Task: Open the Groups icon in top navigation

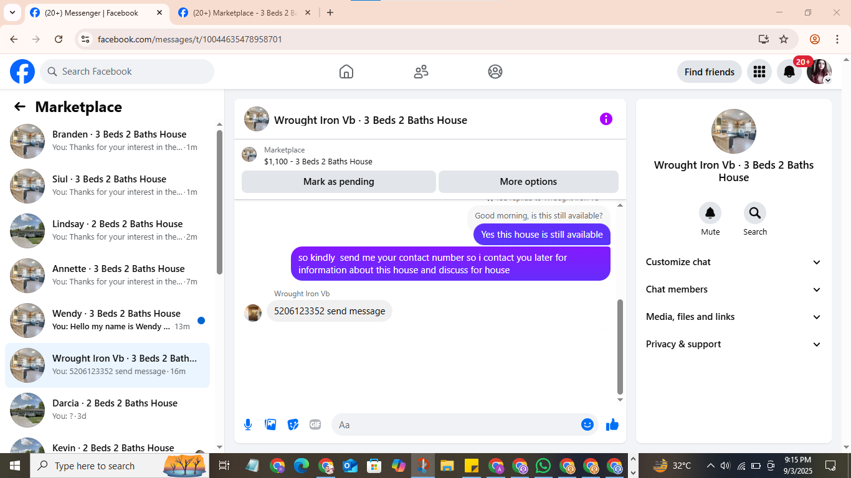Action: [495, 72]
